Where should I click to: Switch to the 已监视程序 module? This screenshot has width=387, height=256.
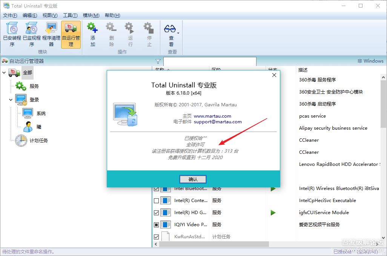[x=32, y=35]
